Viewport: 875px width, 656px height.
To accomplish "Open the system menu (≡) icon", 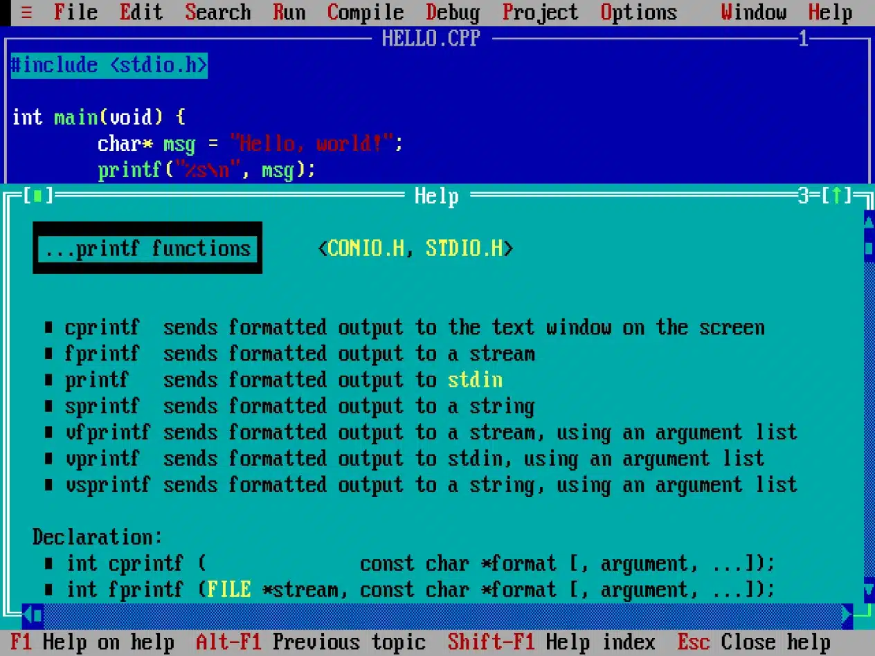I will (26, 12).
